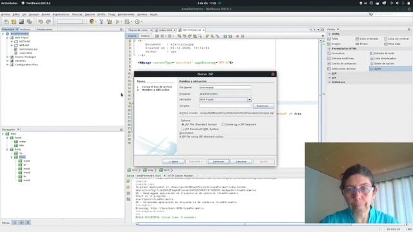Click the File Name input field
The width and height of the screenshot is (413, 232).
click(x=225, y=88)
